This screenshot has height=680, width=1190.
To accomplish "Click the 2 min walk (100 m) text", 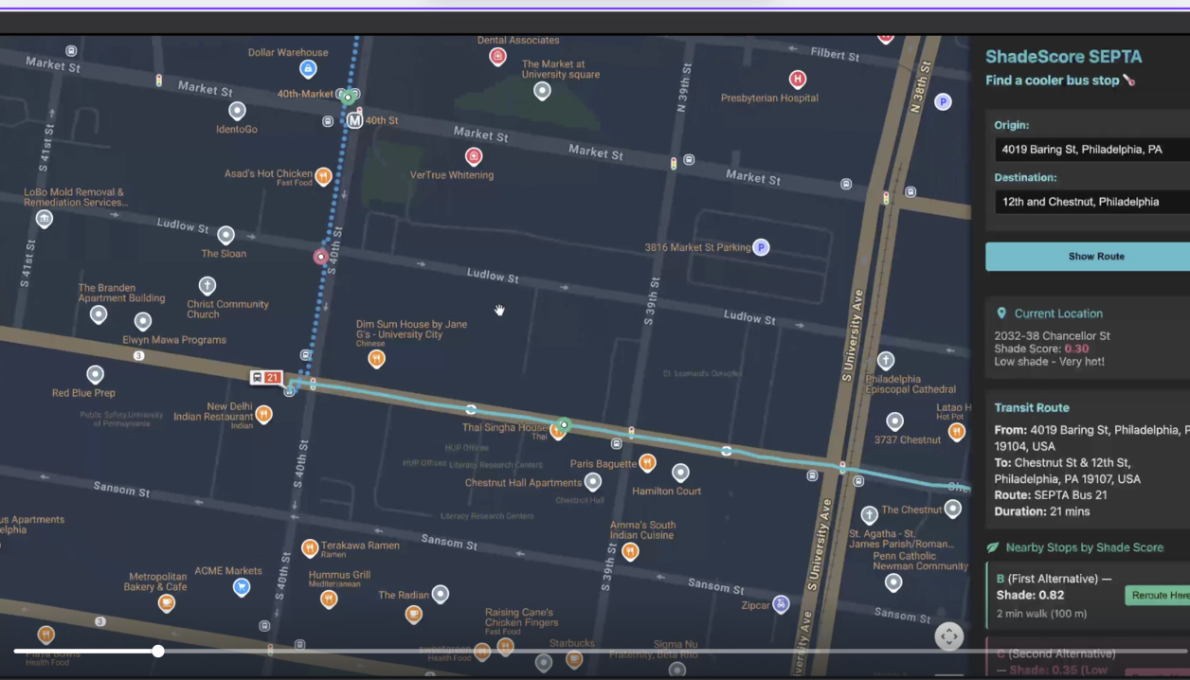I will (1041, 614).
